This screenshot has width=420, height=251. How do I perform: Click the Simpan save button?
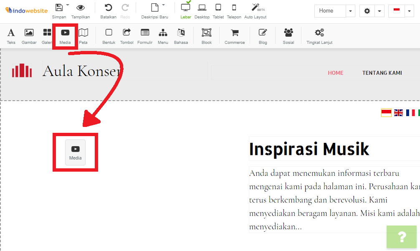click(x=59, y=11)
